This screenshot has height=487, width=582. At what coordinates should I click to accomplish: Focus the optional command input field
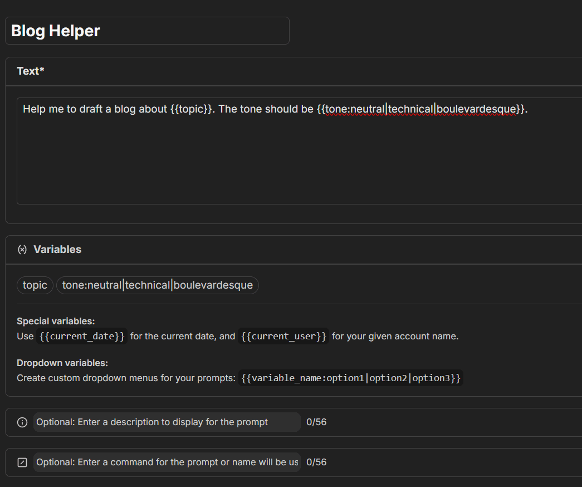tap(167, 462)
